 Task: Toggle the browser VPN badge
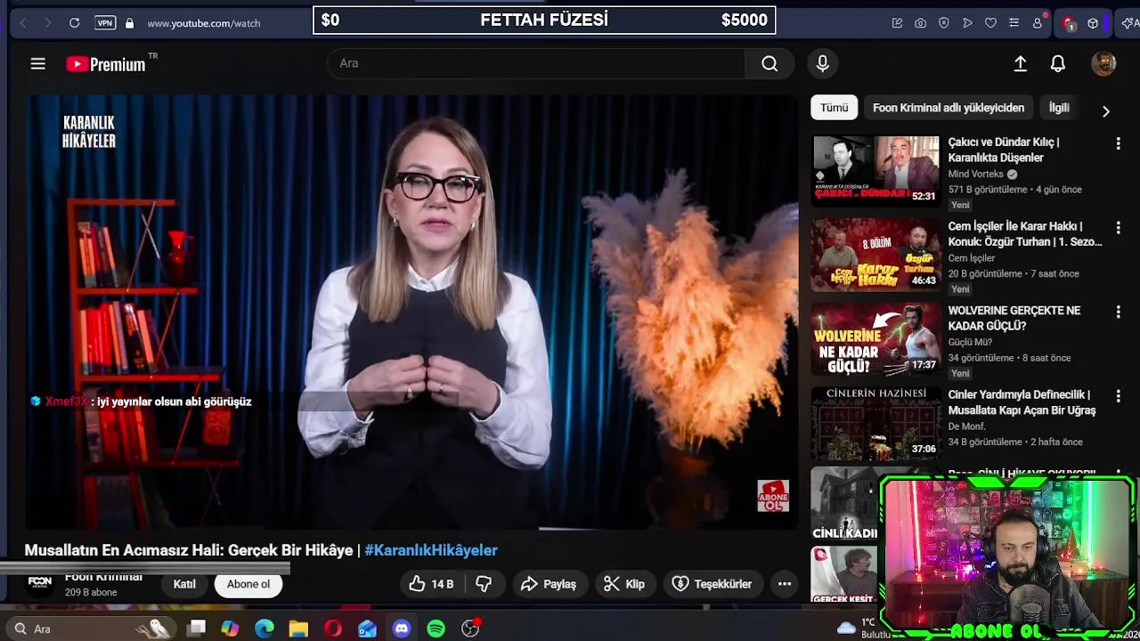click(105, 22)
